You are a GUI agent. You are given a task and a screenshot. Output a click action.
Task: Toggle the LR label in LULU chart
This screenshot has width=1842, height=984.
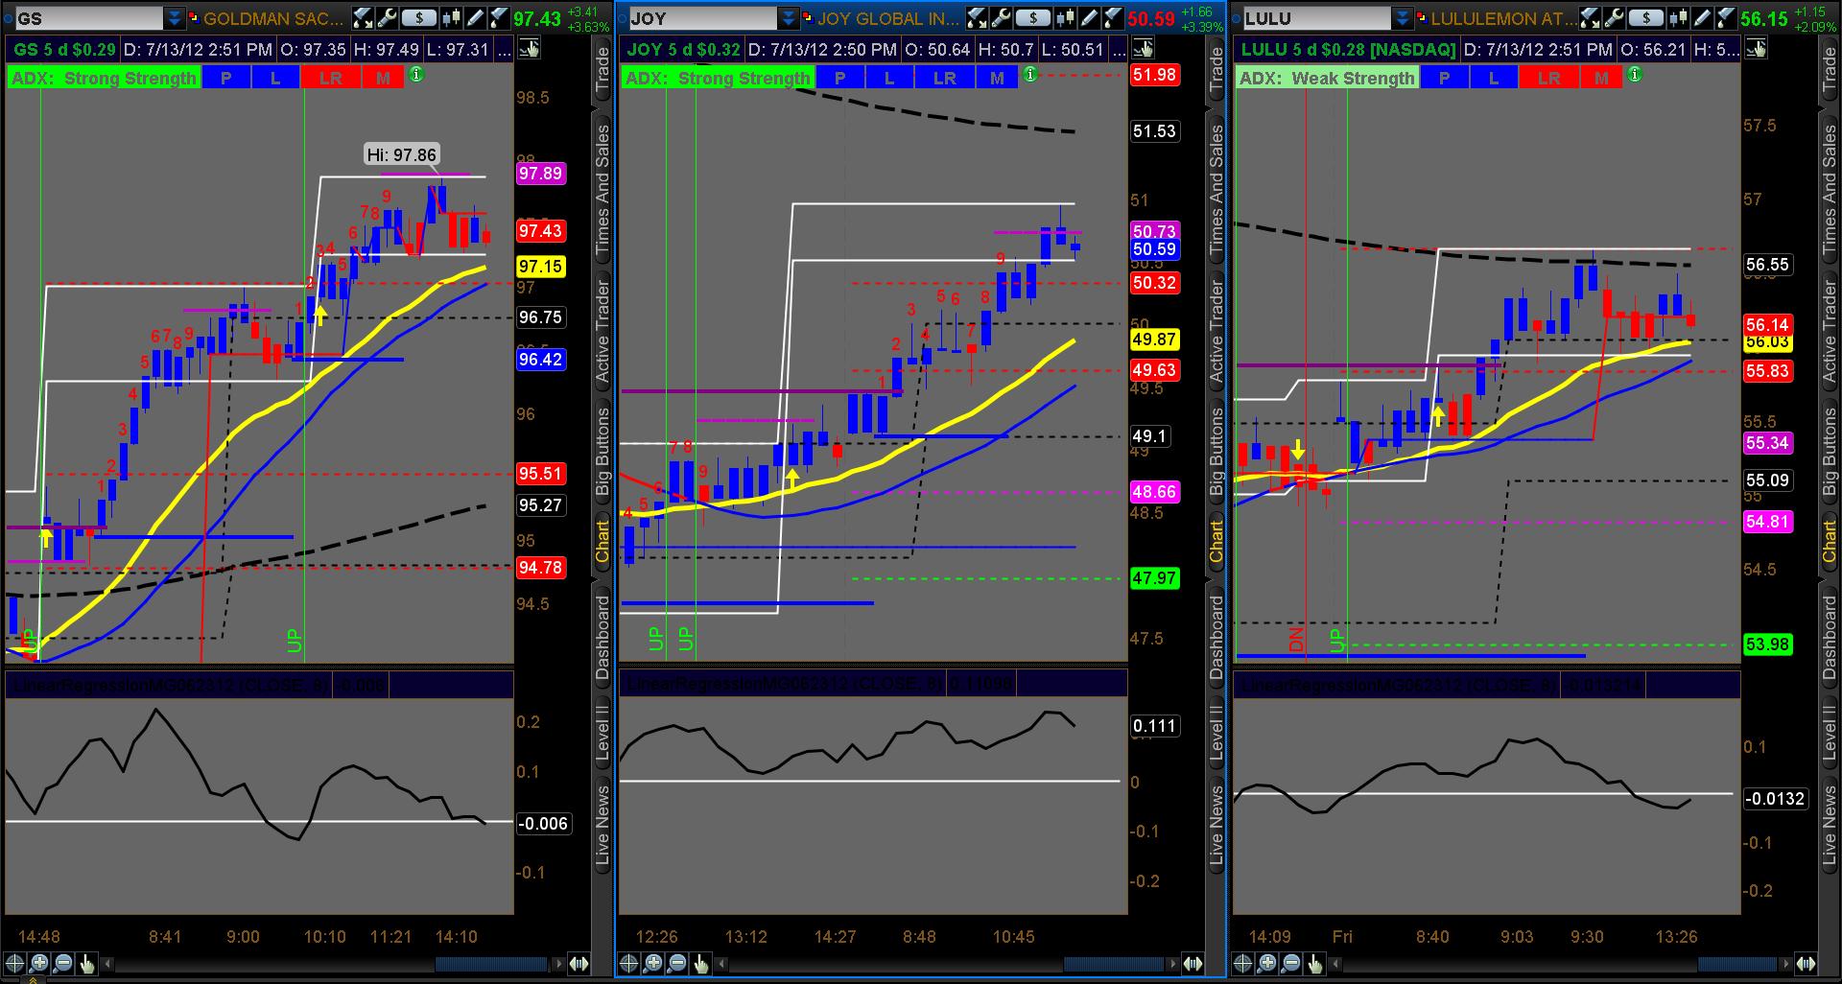coord(1549,79)
